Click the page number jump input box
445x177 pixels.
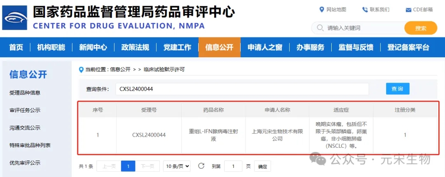pyautogui.click(x=234, y=166)
